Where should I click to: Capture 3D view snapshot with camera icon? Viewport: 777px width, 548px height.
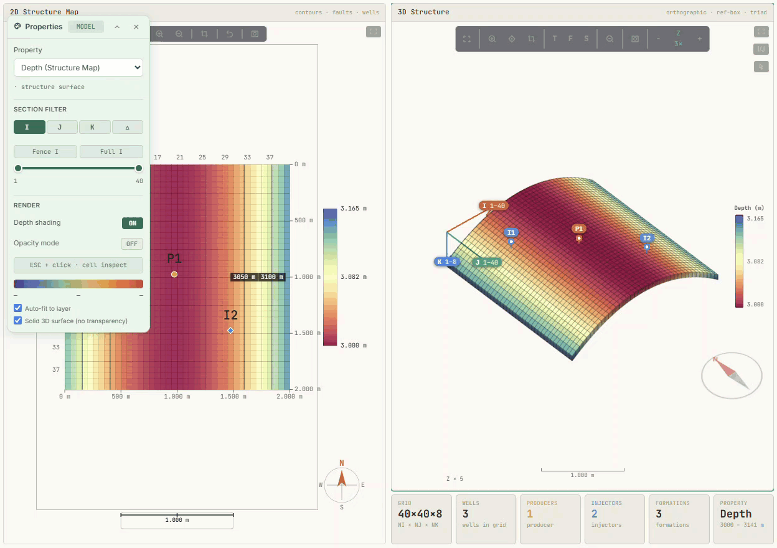(635, 39)
